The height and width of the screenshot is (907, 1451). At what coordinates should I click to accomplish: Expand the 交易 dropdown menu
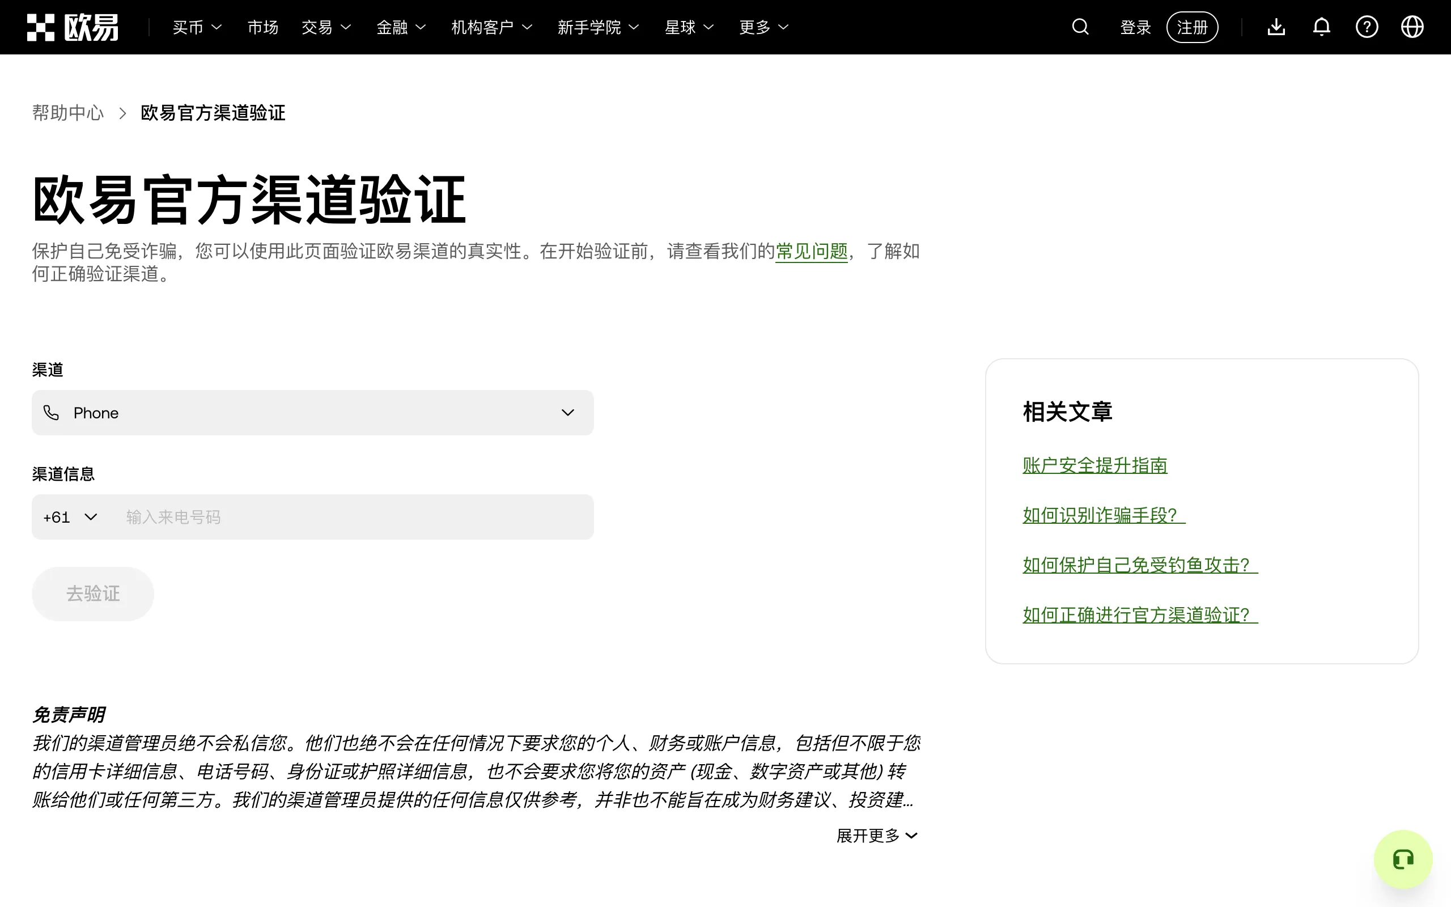tap(326, 27)
